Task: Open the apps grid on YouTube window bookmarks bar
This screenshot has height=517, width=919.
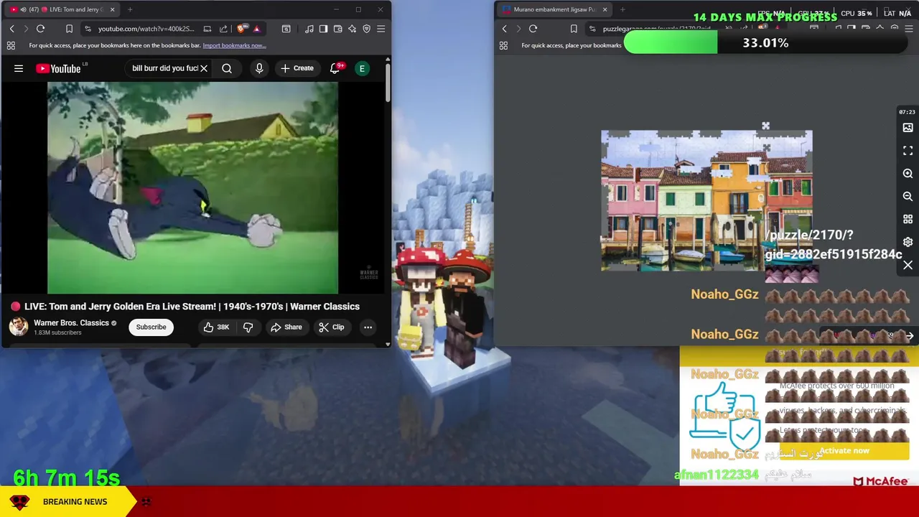Action: tap(11, 45)
